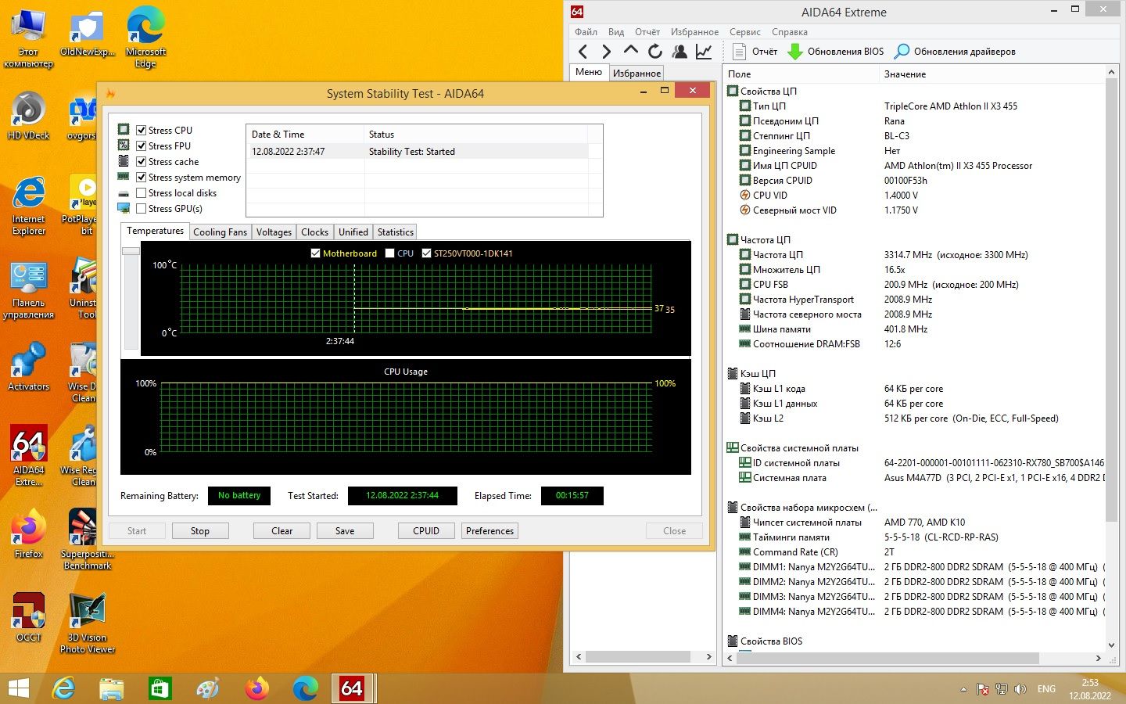Click the CPUID button
Screen dimensions: 1126x704
pos(426,531)
